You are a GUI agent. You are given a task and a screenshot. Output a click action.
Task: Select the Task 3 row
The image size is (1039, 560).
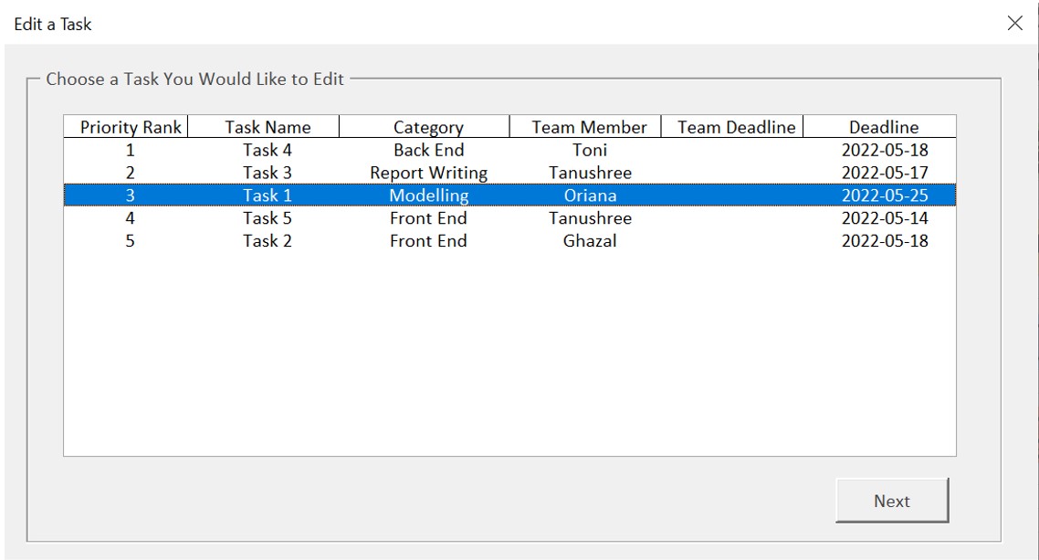coord(266,172)
